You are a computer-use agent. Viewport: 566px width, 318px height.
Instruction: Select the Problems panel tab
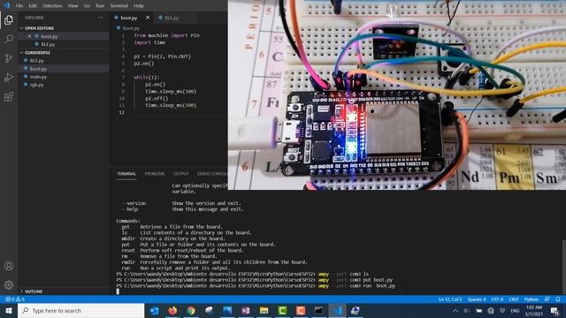pyautogui.click(x=155, y=174)
